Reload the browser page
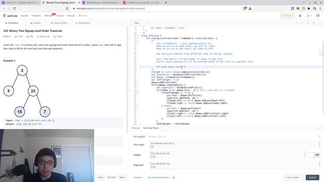The image size is (324, 182). [15, 9]
